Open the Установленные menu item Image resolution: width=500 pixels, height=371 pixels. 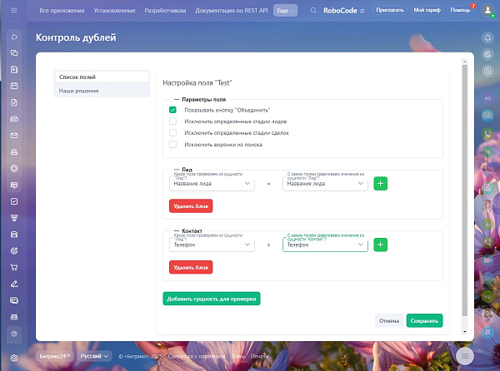114,11
